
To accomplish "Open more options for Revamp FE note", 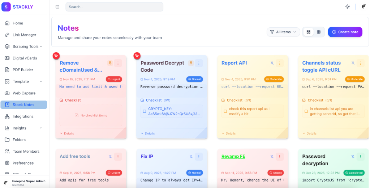I will coord(280,156).
